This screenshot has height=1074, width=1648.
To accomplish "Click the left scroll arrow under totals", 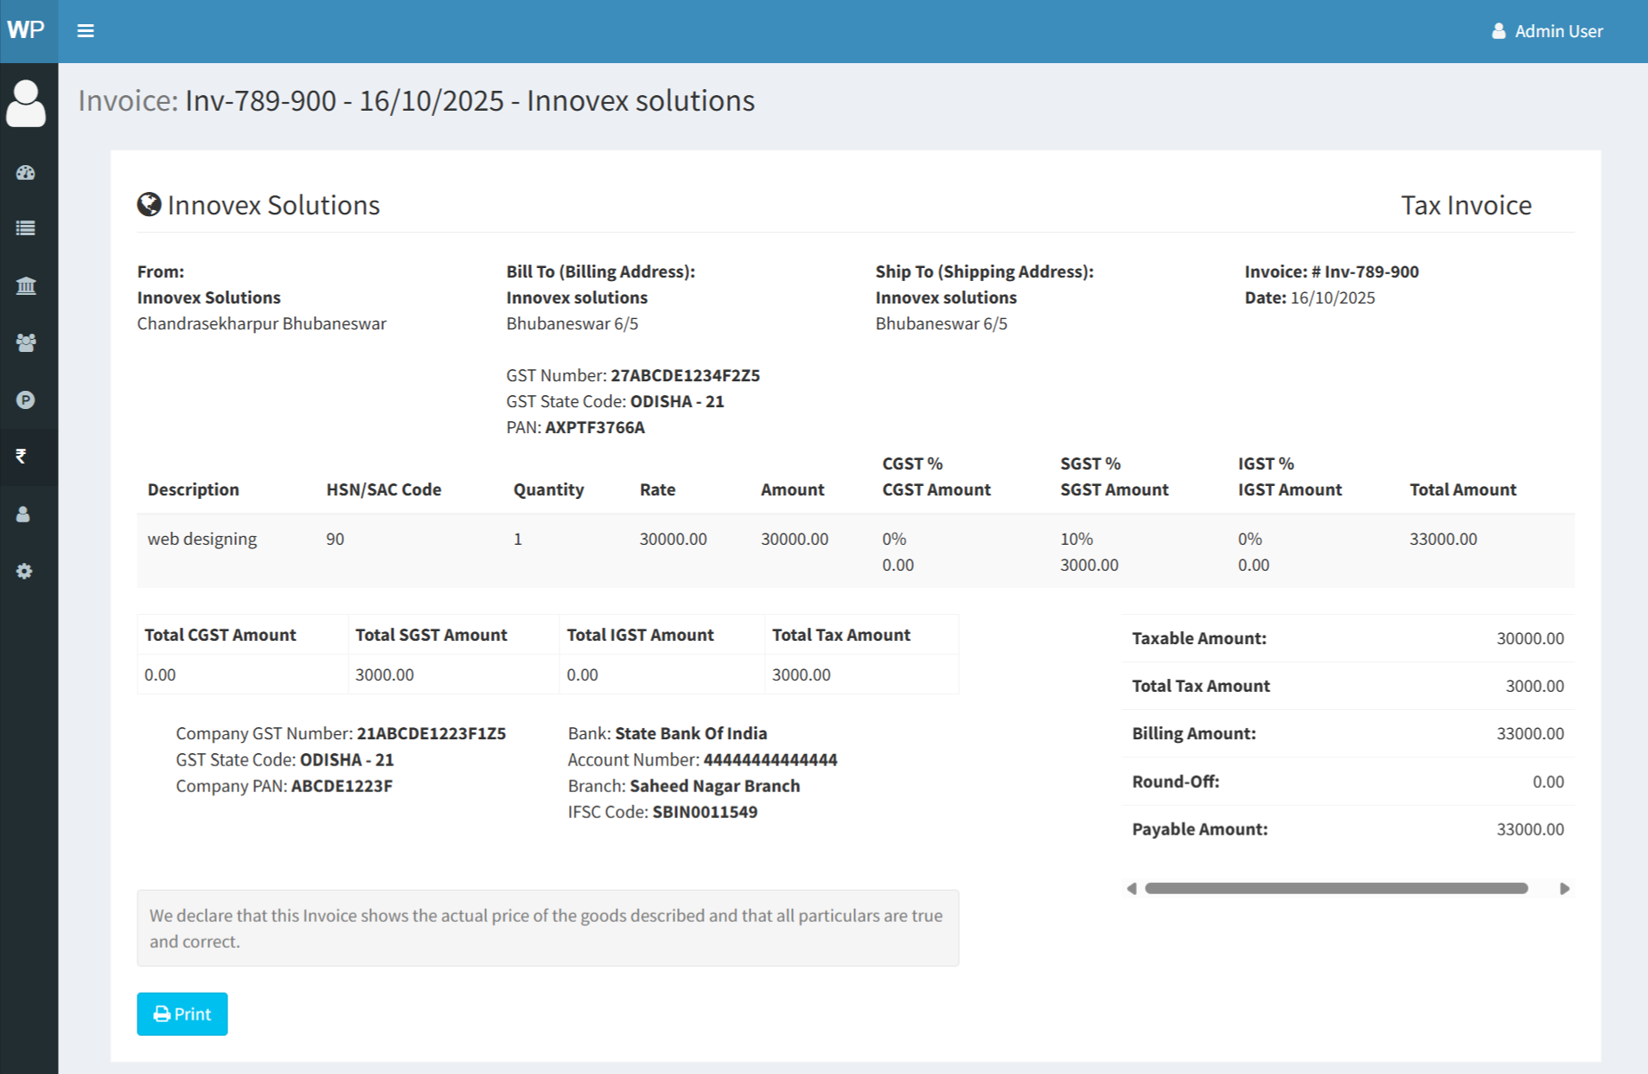I will click(x=1131, y=889).
